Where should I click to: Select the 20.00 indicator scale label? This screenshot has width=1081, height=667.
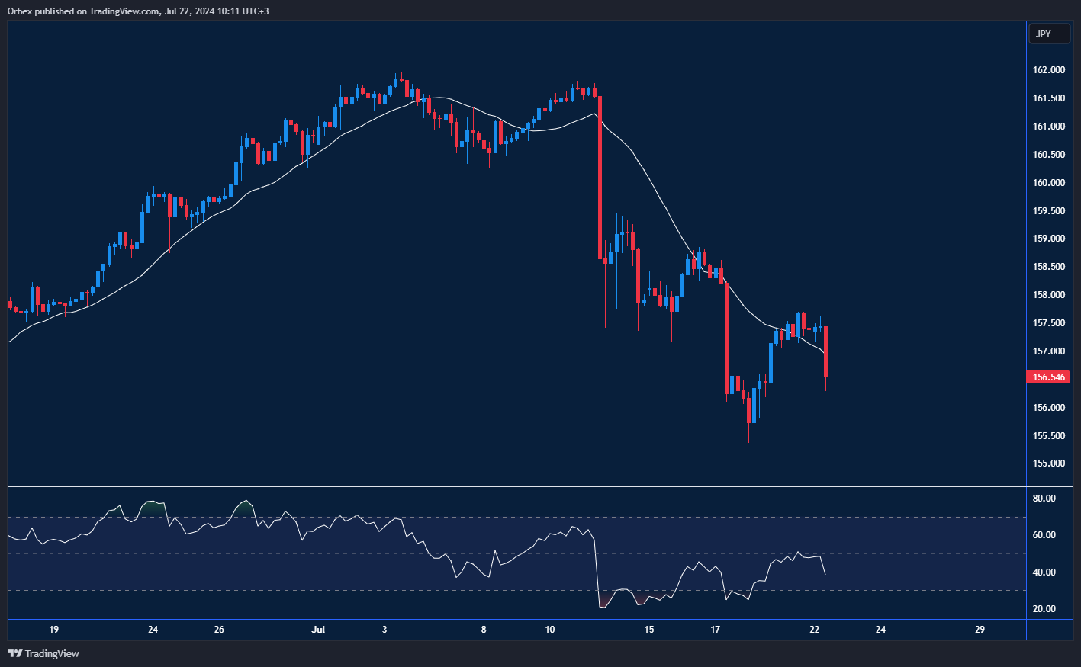[1044, 609]
